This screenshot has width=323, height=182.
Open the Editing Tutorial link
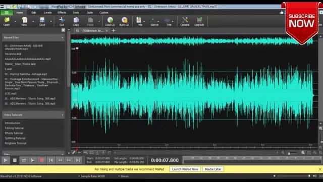click(14, 128)
